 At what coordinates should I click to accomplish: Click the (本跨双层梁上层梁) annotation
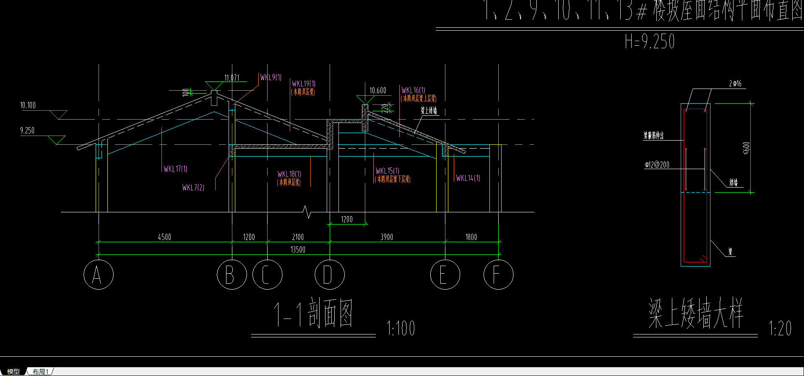(419, 98)
